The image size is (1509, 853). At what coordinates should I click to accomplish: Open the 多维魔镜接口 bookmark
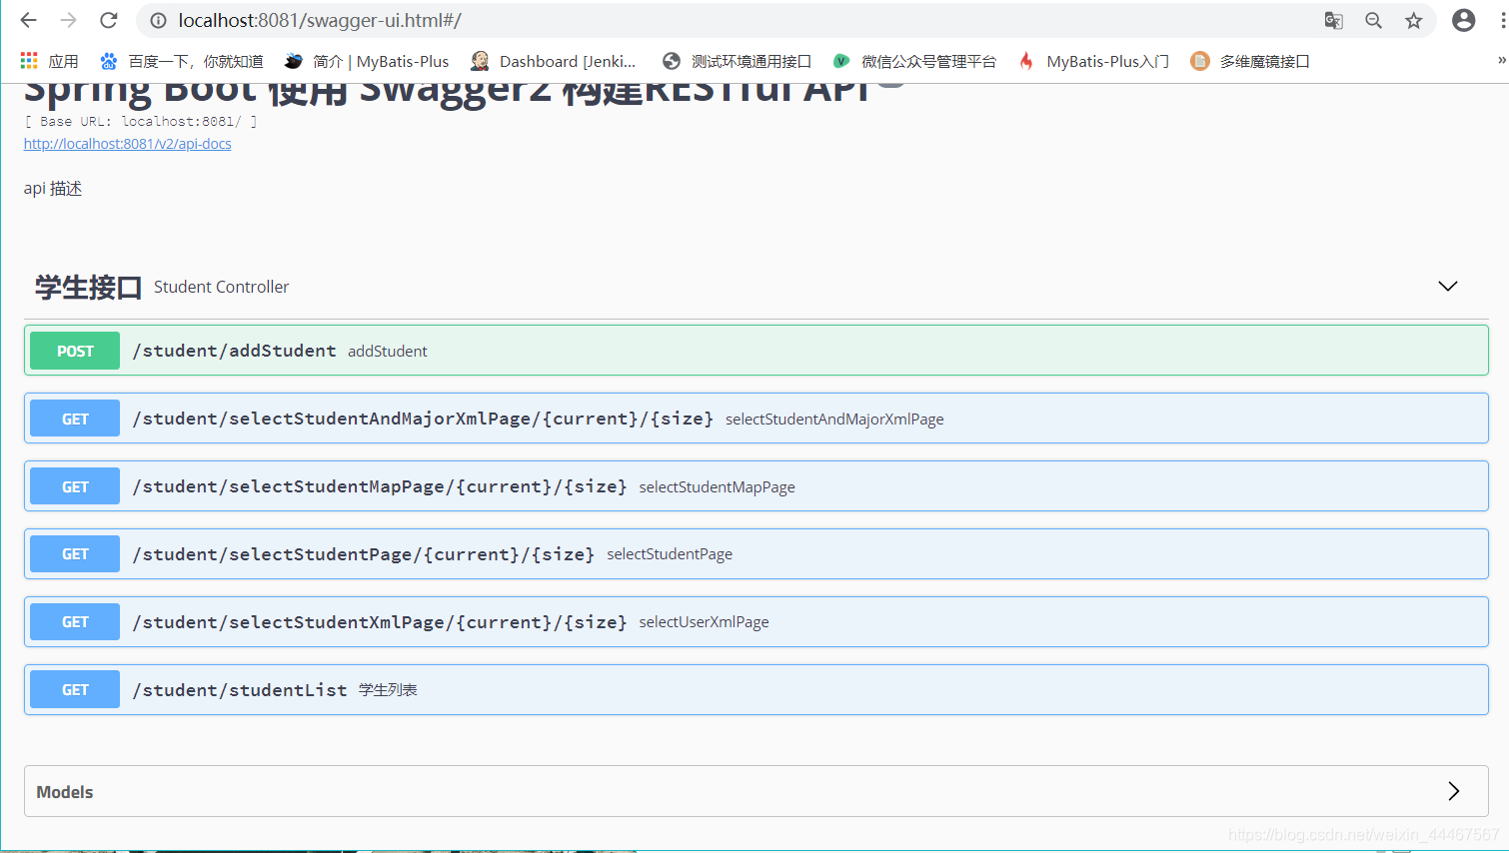click(1250, 61)
